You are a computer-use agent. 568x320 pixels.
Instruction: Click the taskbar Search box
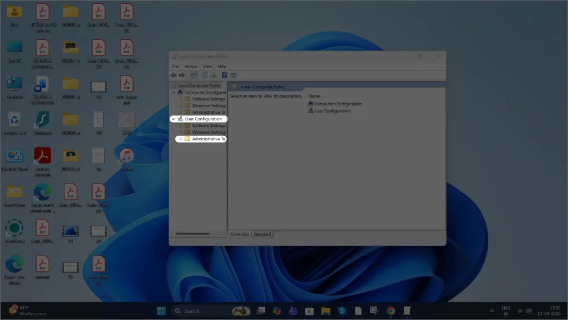212,311
